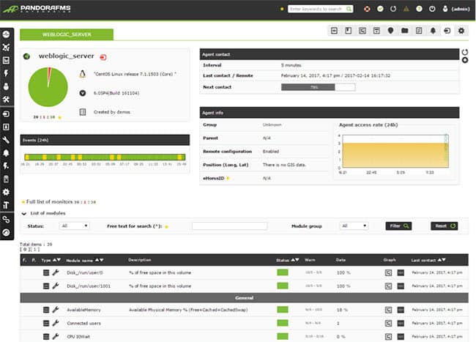Click the Reset button
Screen dimensions: 476x342
445,226
